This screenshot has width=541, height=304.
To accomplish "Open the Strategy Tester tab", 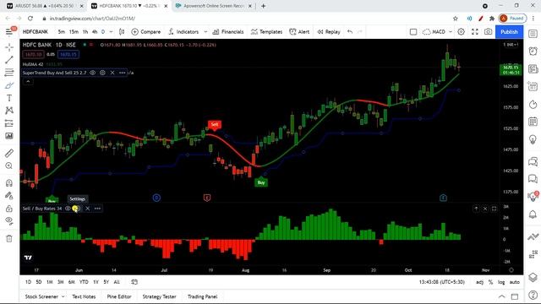I will click(159, 296).
